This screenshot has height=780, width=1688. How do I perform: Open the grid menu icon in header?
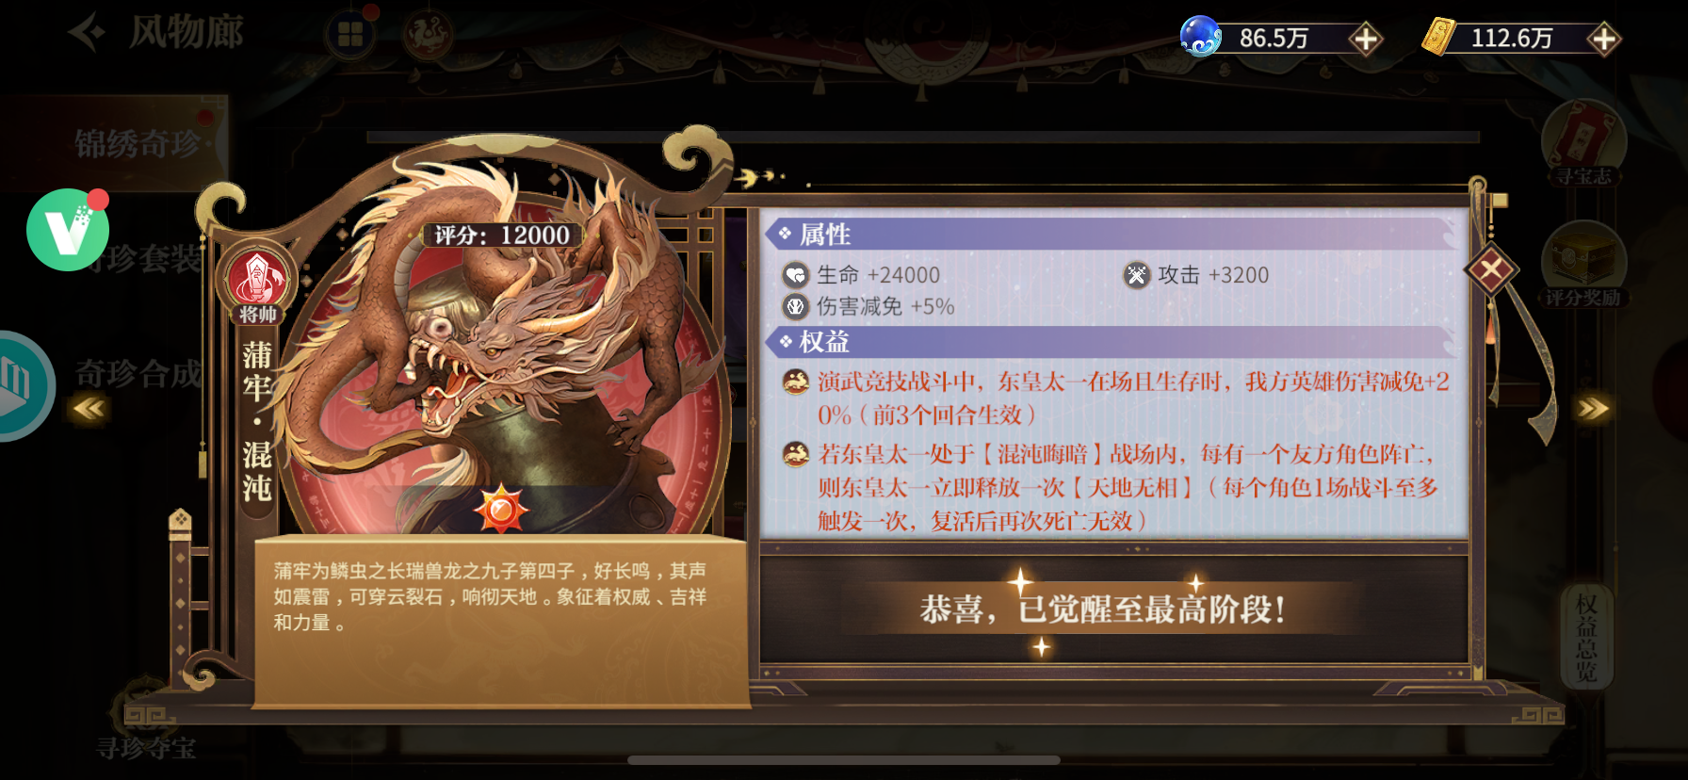pyautogui.click(x=350, y=36)
